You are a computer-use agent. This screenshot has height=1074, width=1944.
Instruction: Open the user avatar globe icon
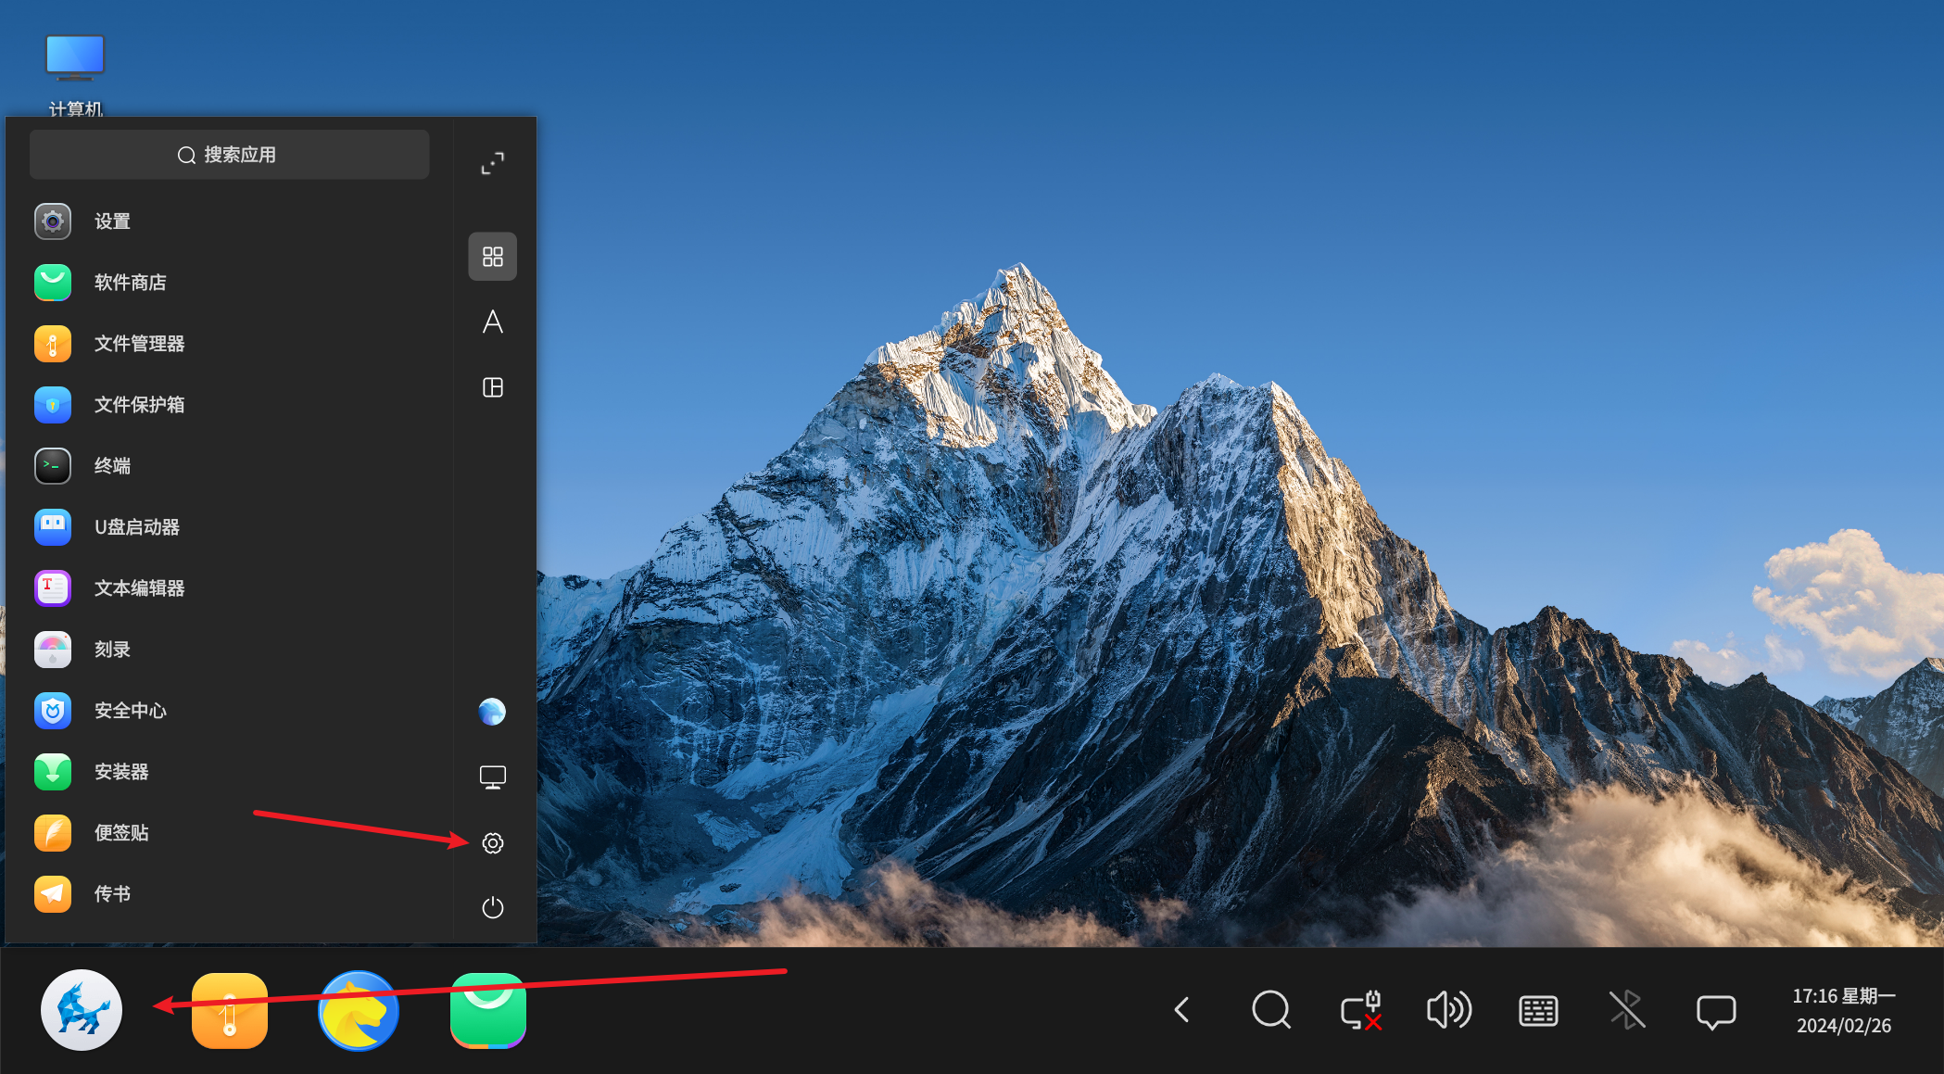tap(492, 712)
